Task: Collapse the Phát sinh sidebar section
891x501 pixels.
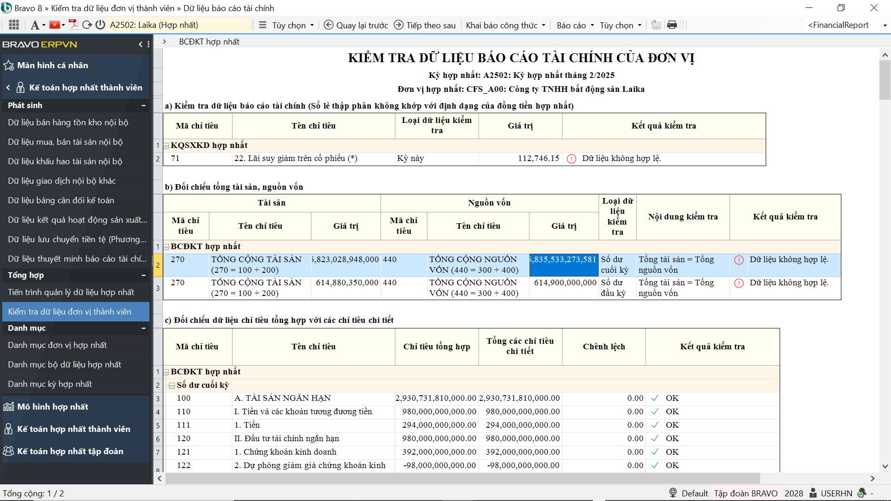Action: [143, 106]
